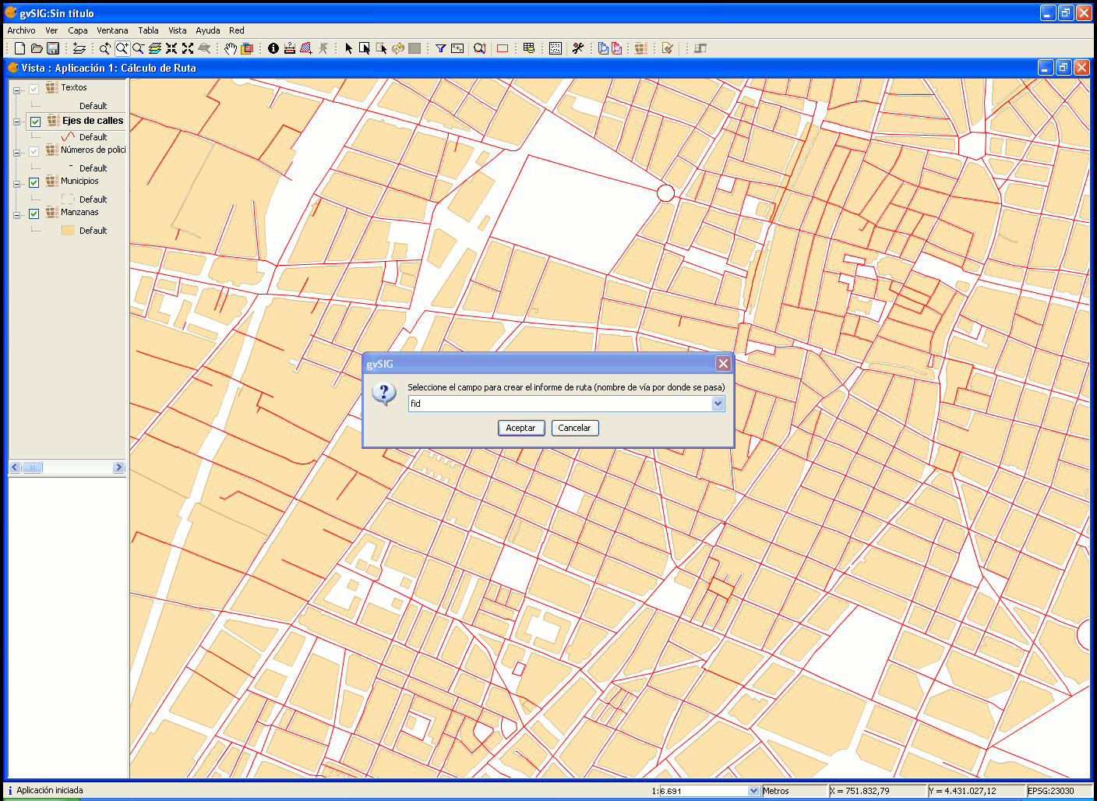The image size is (1097, 801).
Task: Save project with floppy disk icon
Action: point(53,48)
